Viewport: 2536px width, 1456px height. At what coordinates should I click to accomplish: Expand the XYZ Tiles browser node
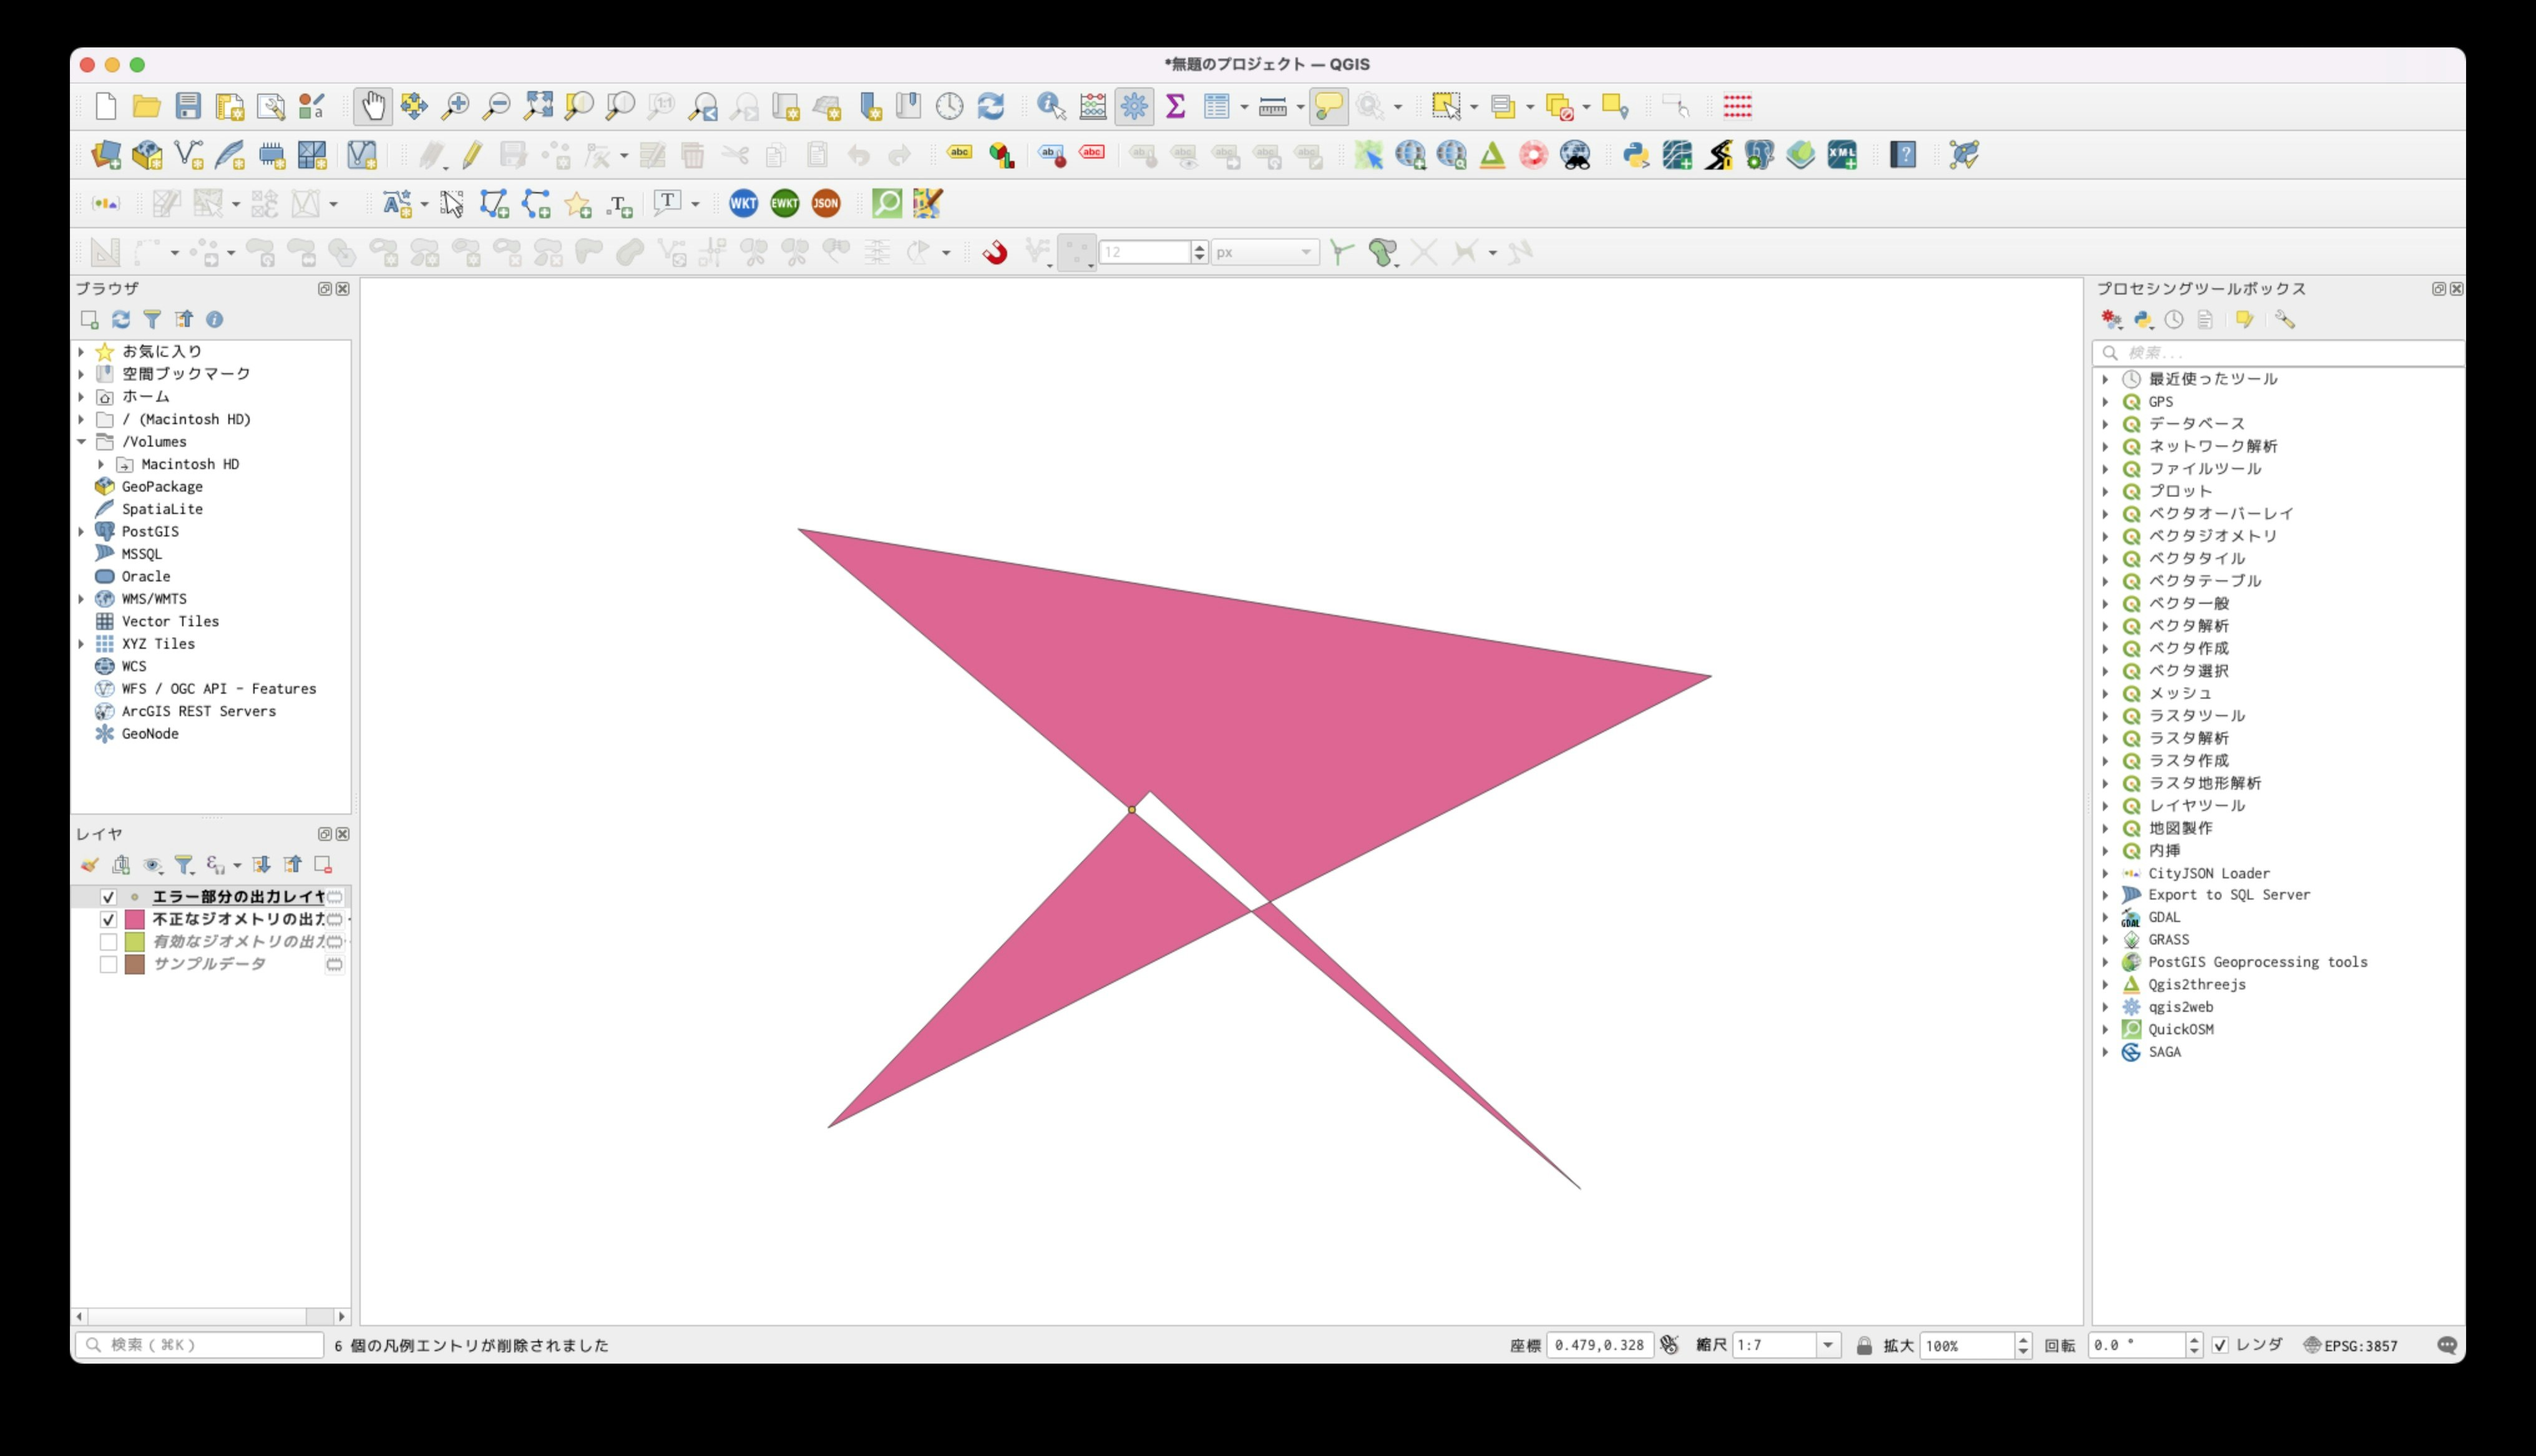81,644
